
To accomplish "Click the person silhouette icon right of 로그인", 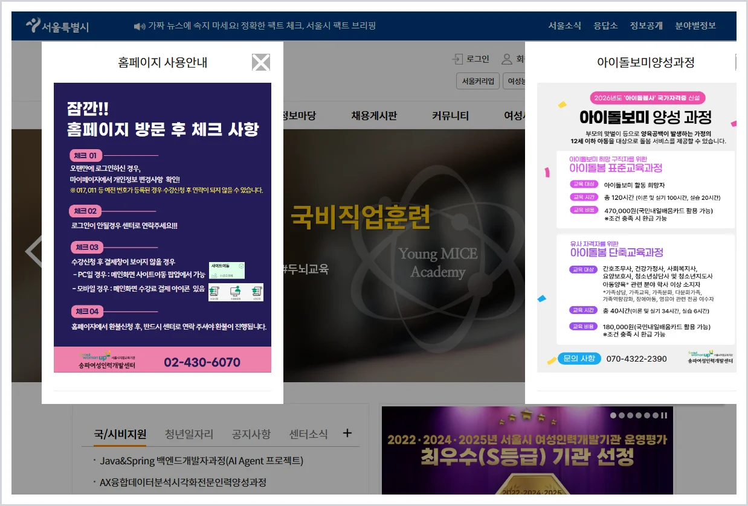I will (507, 59).
